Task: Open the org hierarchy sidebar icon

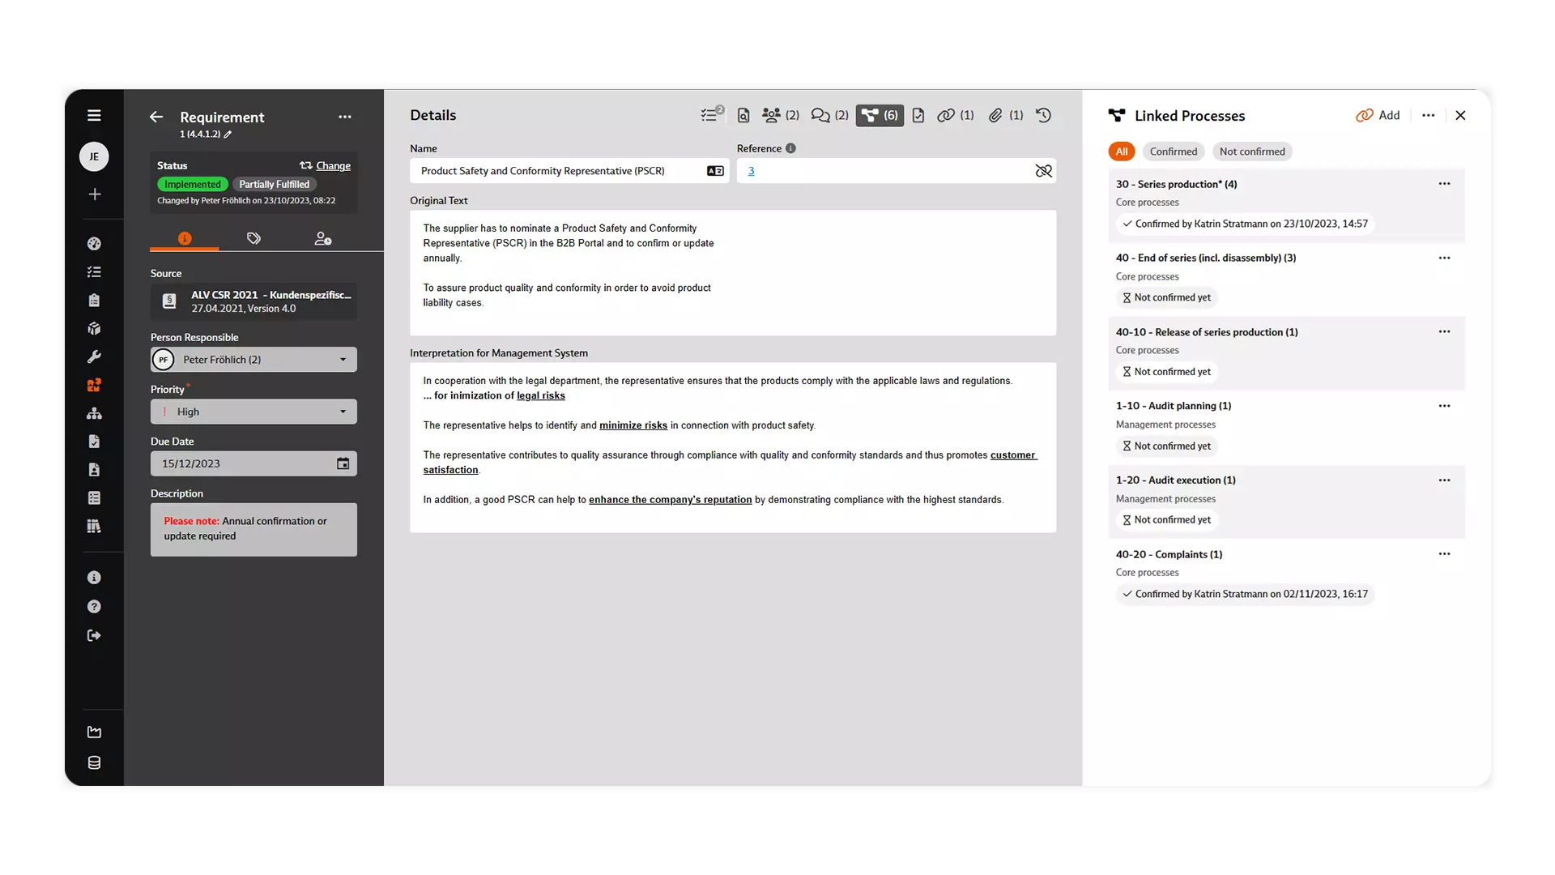Action: 94,414
